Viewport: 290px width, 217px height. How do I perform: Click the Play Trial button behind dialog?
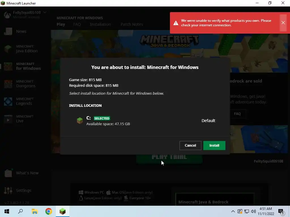click(169, 159)
